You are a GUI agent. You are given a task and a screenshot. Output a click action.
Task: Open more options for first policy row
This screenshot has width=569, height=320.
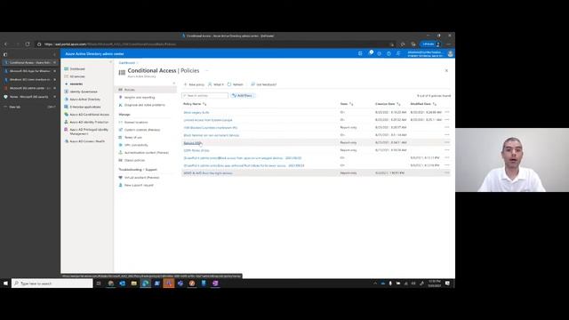pos(446,112)
